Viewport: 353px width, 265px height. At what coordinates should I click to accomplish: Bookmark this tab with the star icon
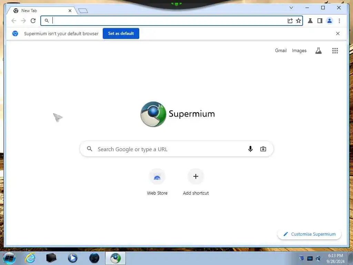click(x=299, y=21)
